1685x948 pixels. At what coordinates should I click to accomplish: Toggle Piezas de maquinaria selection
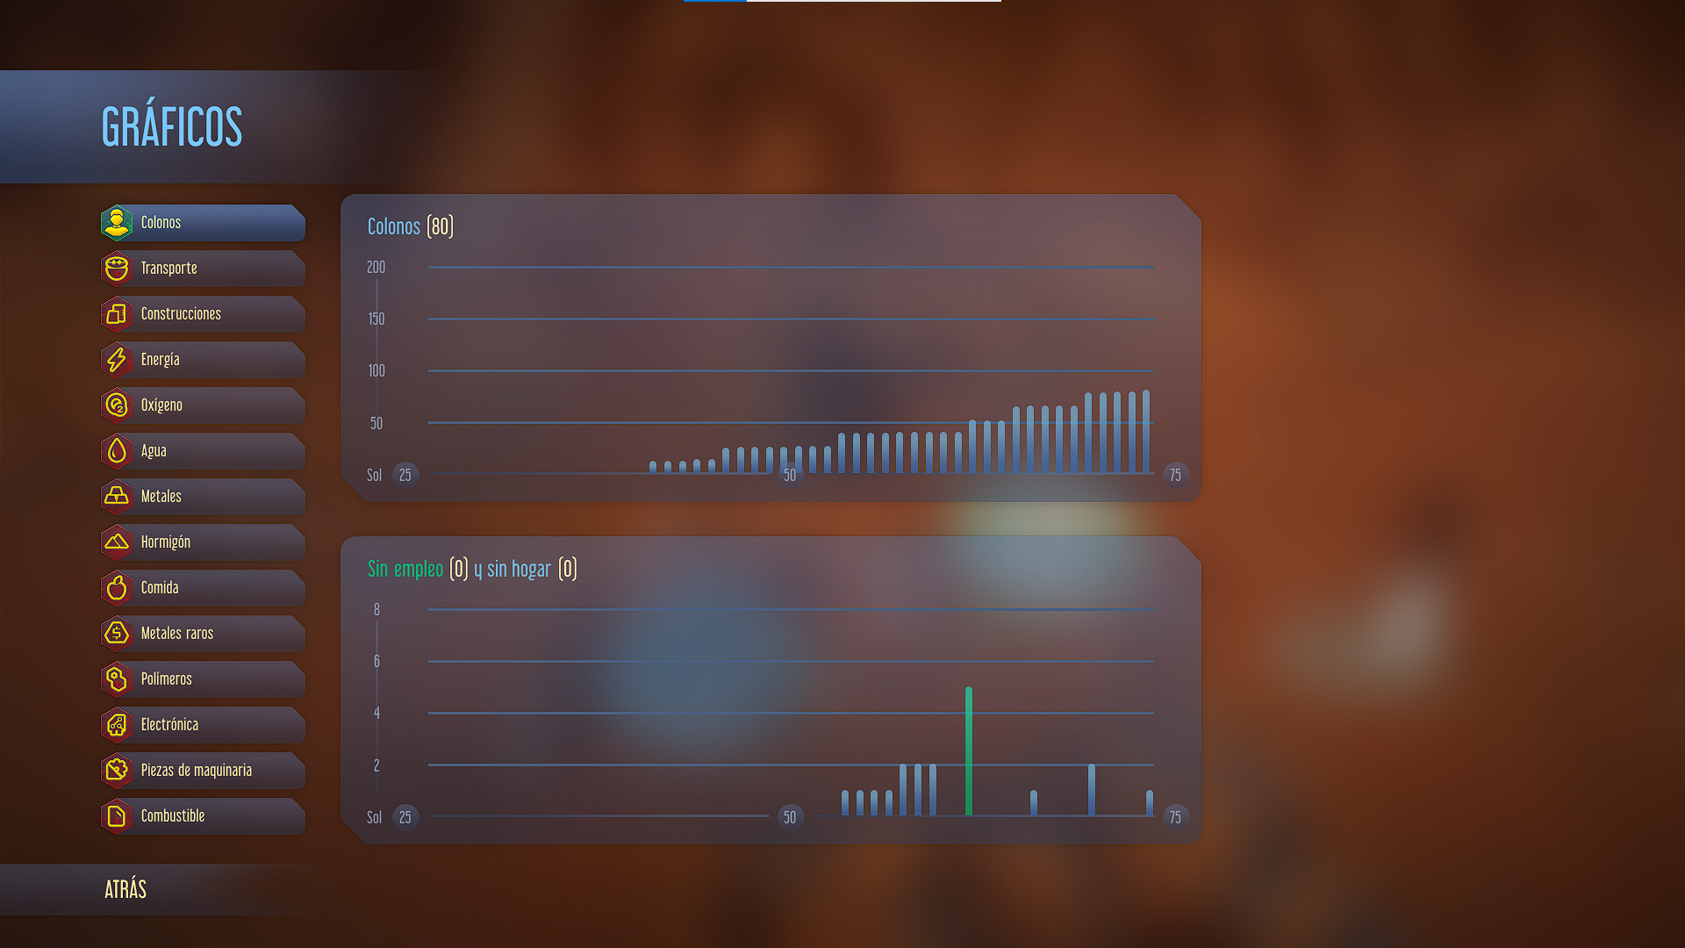pos(203,770)
